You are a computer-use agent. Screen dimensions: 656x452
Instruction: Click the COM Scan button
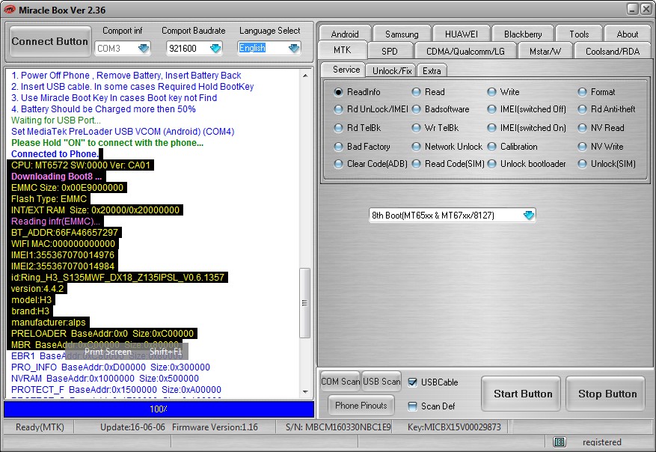pos(340,381)
